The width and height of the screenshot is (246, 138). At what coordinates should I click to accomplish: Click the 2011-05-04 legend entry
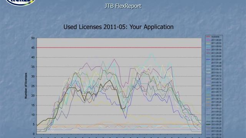coord(214,50)
